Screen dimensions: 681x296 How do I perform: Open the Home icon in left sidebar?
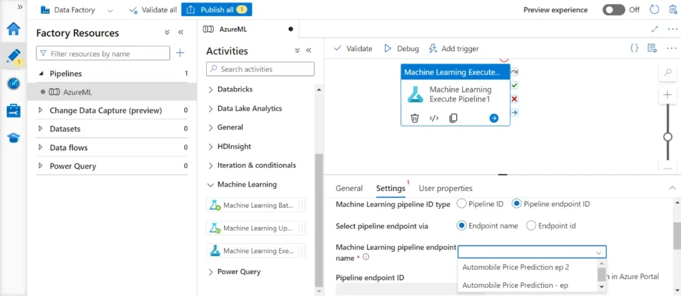point(13,30)
